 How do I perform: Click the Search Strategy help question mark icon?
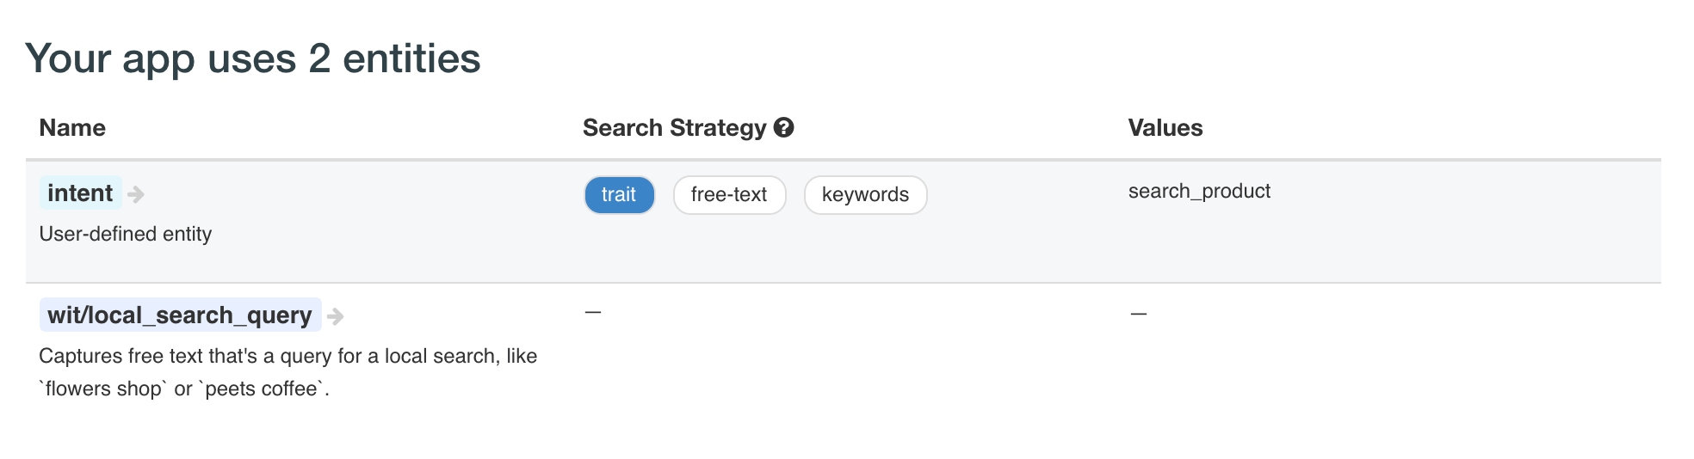click(x=783, y=128)
